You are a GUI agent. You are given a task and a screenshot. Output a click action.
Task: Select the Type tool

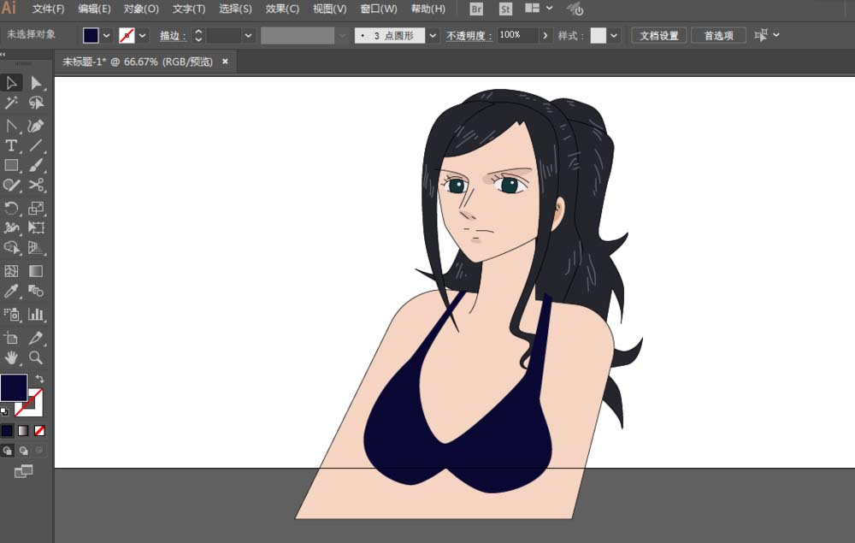(11, 145)
